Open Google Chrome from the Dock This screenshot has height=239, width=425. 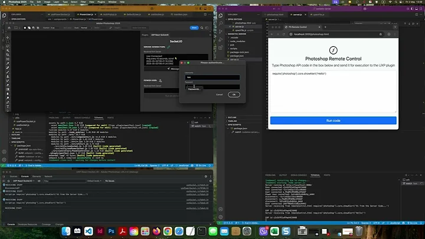coord(168,231)
